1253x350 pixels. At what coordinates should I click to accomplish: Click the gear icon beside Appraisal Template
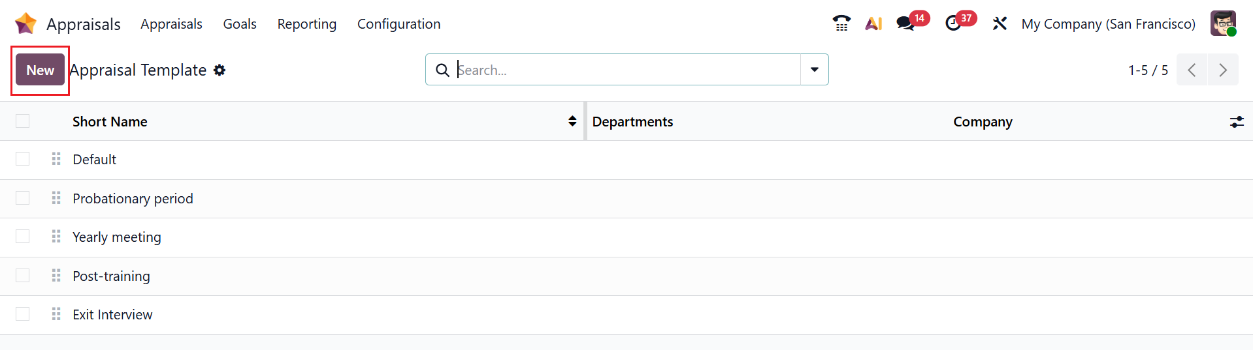coord(220,70)
